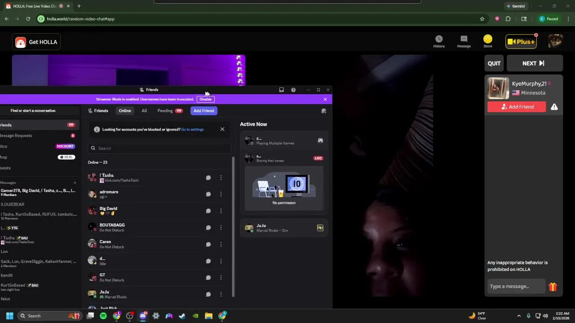575x323 pixels.
Task: Open Discord help question mark icon
Action: coord(293,90)
